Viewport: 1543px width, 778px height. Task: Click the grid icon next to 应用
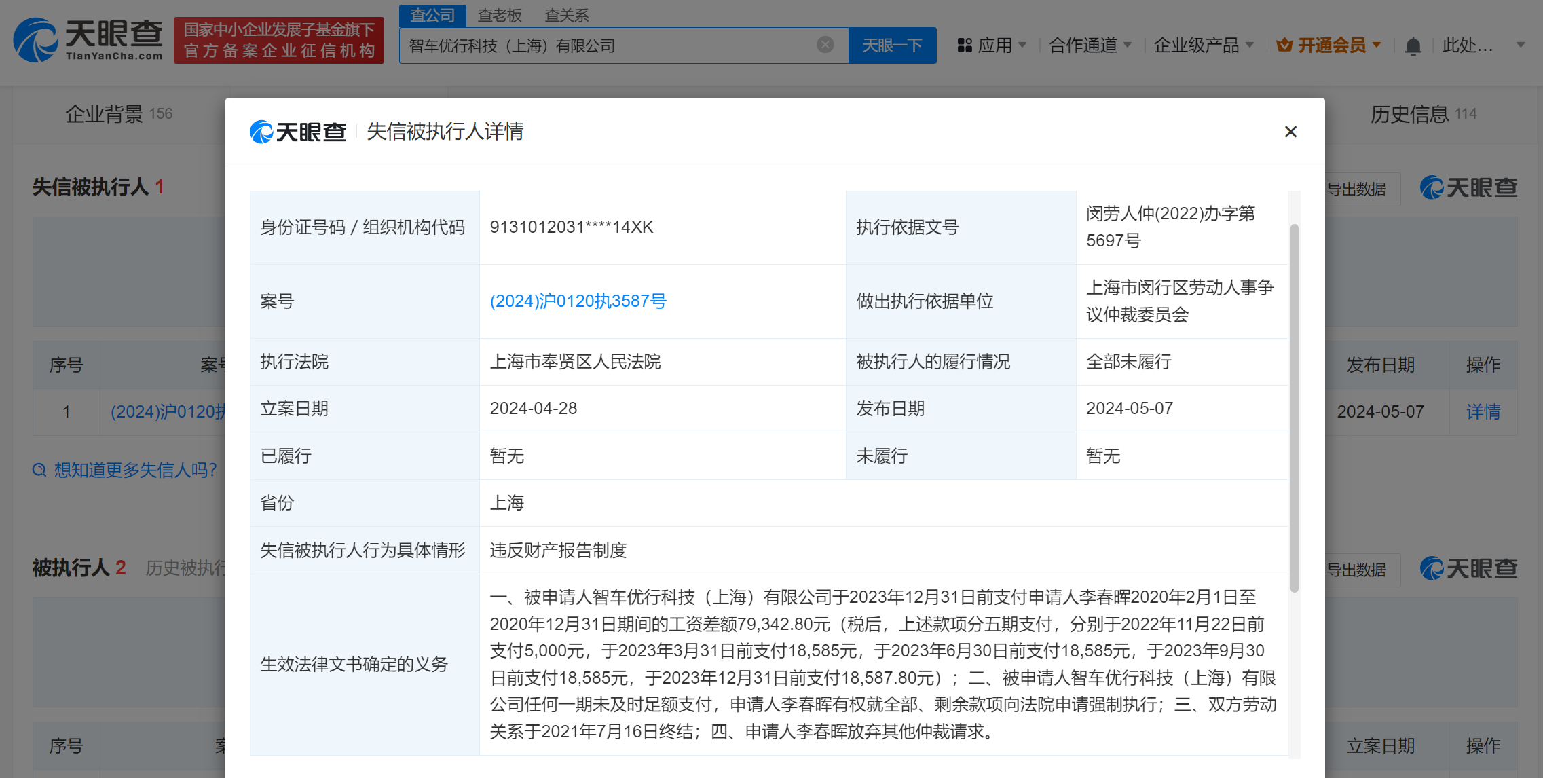(965, 44)
